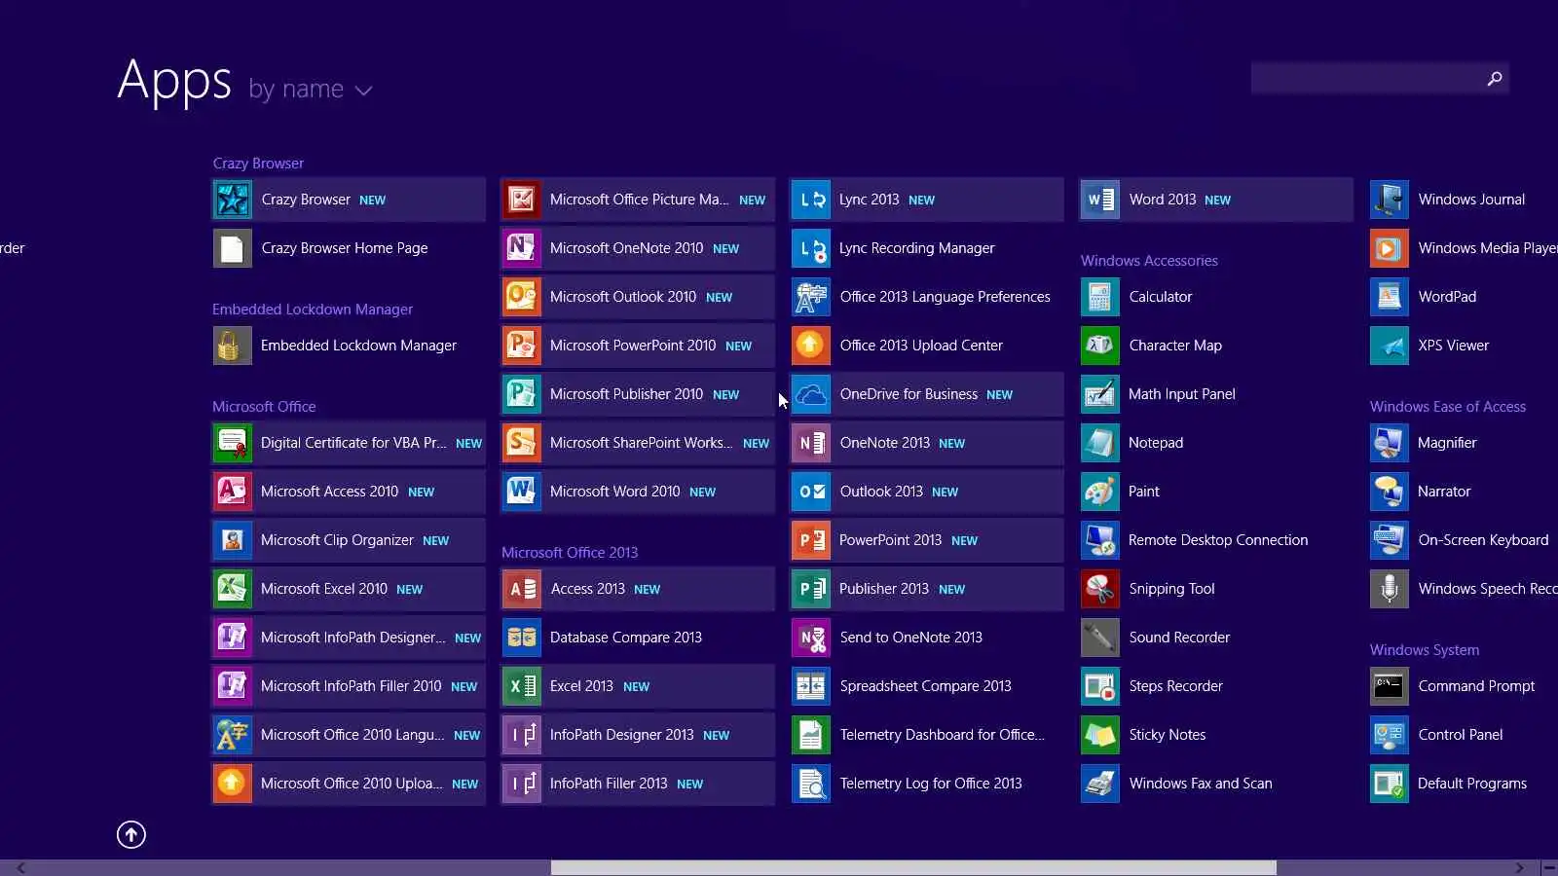The width and height of the screenshot is (1558, 876).
Task: Click the OneDrive for Business cloud icon
Action: tap(810, 394)
